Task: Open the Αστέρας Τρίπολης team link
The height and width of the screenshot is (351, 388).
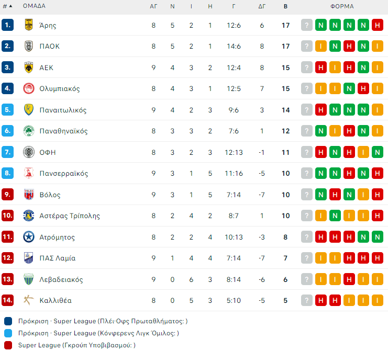Action: coord(69,216)
